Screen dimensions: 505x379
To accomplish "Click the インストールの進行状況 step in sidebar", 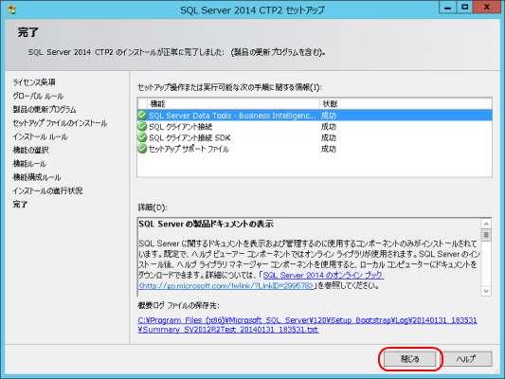I will pos(47,190).
